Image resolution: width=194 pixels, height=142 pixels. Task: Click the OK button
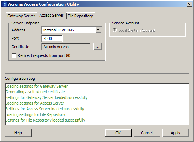(x=118, y=133)
